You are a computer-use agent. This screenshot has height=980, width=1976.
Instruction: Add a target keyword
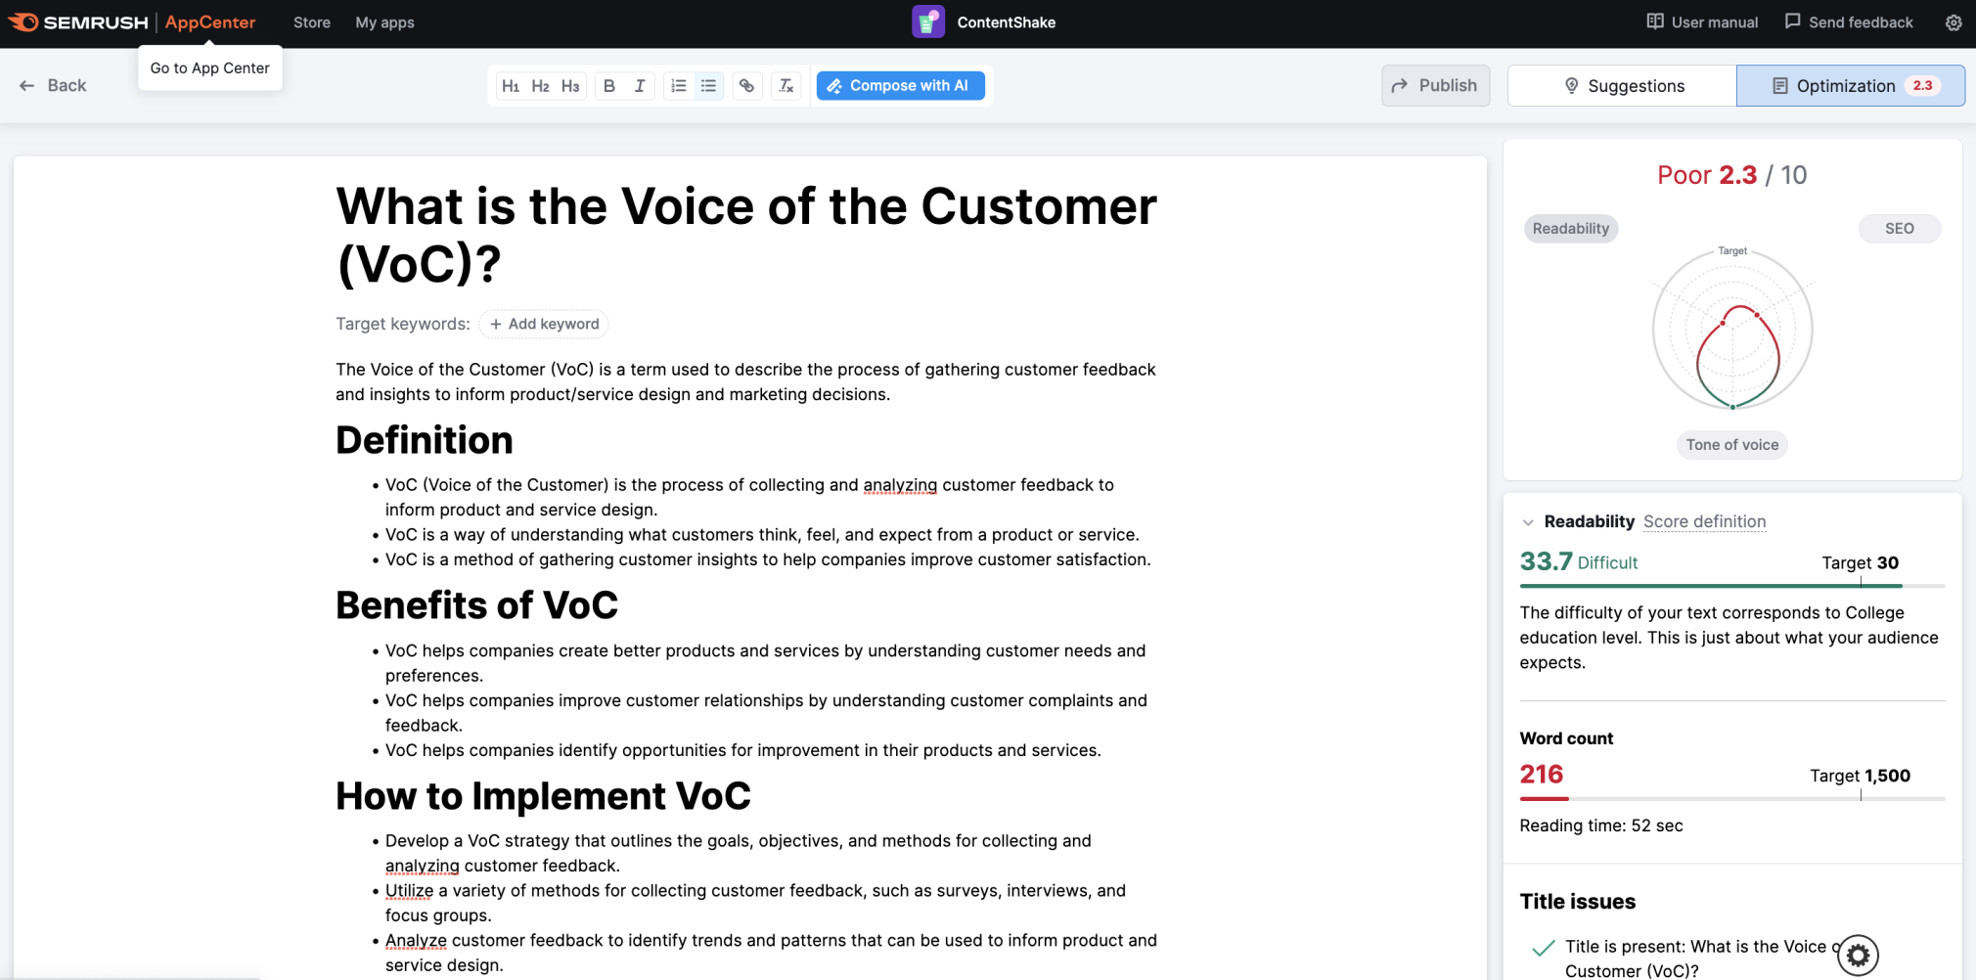pos(544,324)
